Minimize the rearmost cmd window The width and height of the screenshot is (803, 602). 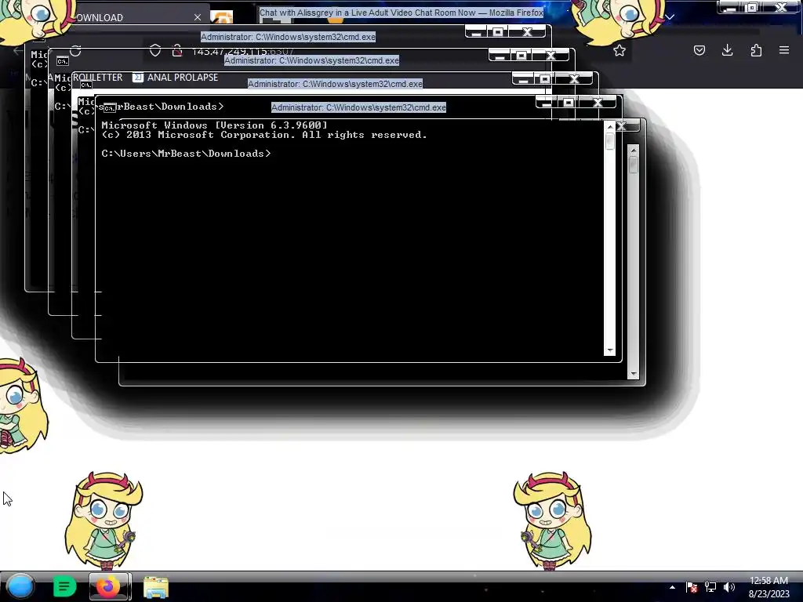coord(476,31)
